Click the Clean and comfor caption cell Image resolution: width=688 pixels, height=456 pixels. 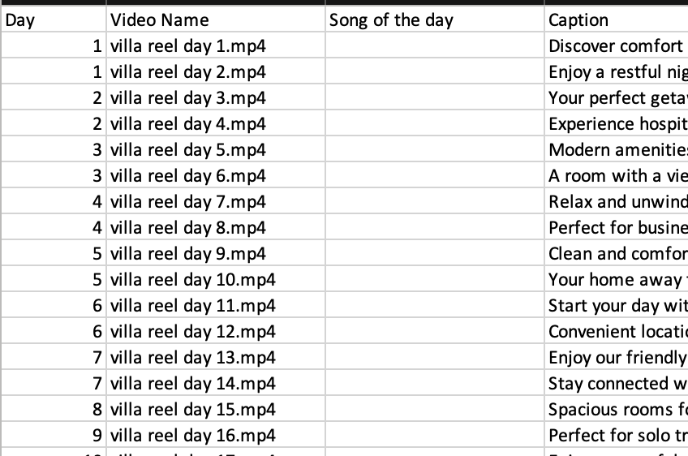pos(617,254)
